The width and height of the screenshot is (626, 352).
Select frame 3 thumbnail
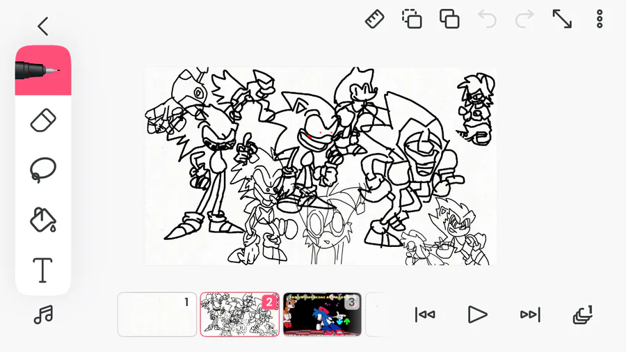(322, 314)
